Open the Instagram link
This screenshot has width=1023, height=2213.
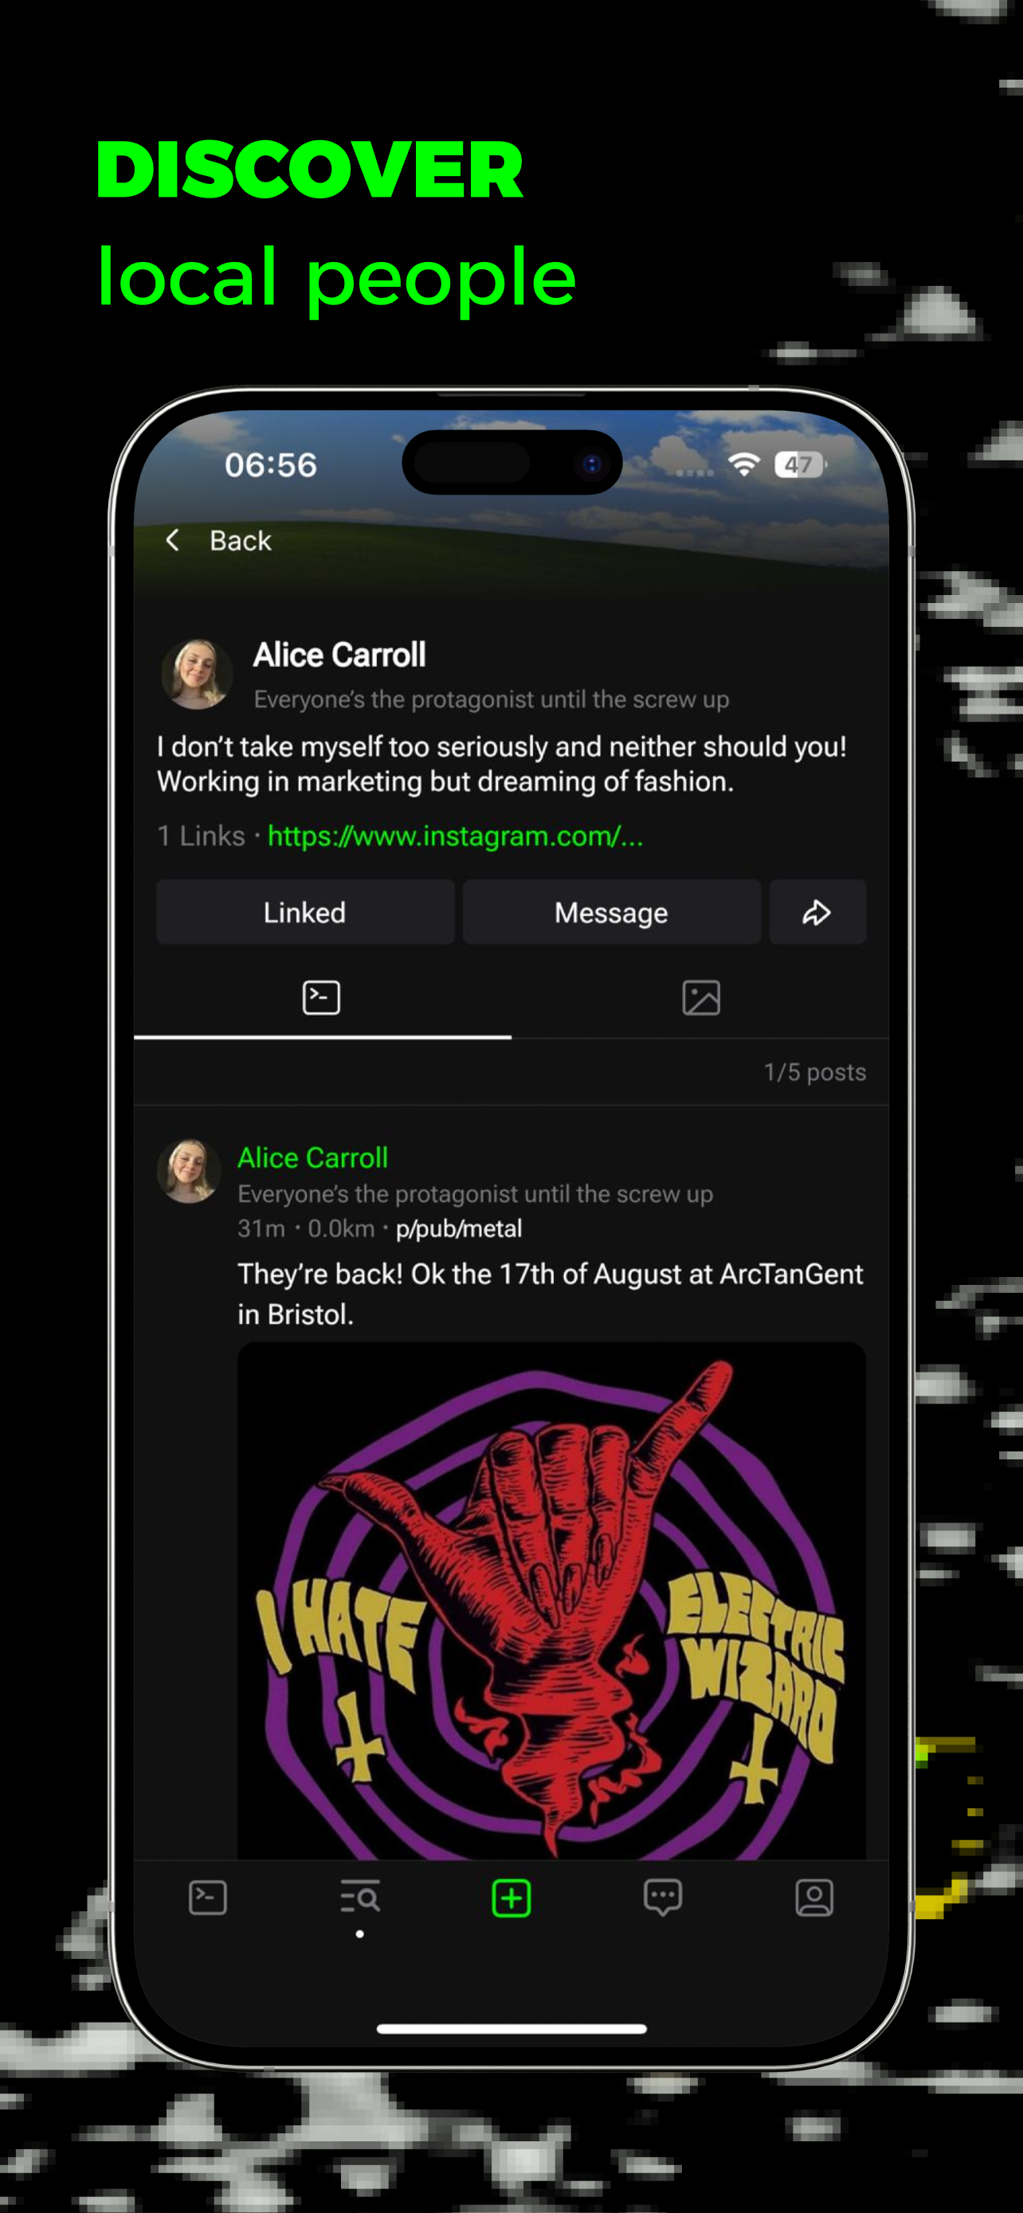[455, 836]
